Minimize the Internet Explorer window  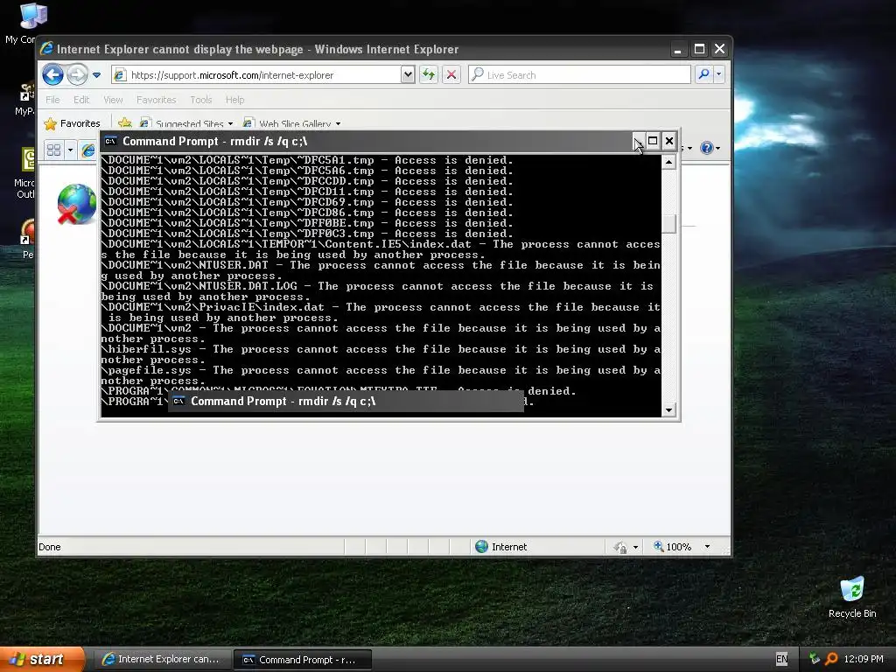point(678,49)
